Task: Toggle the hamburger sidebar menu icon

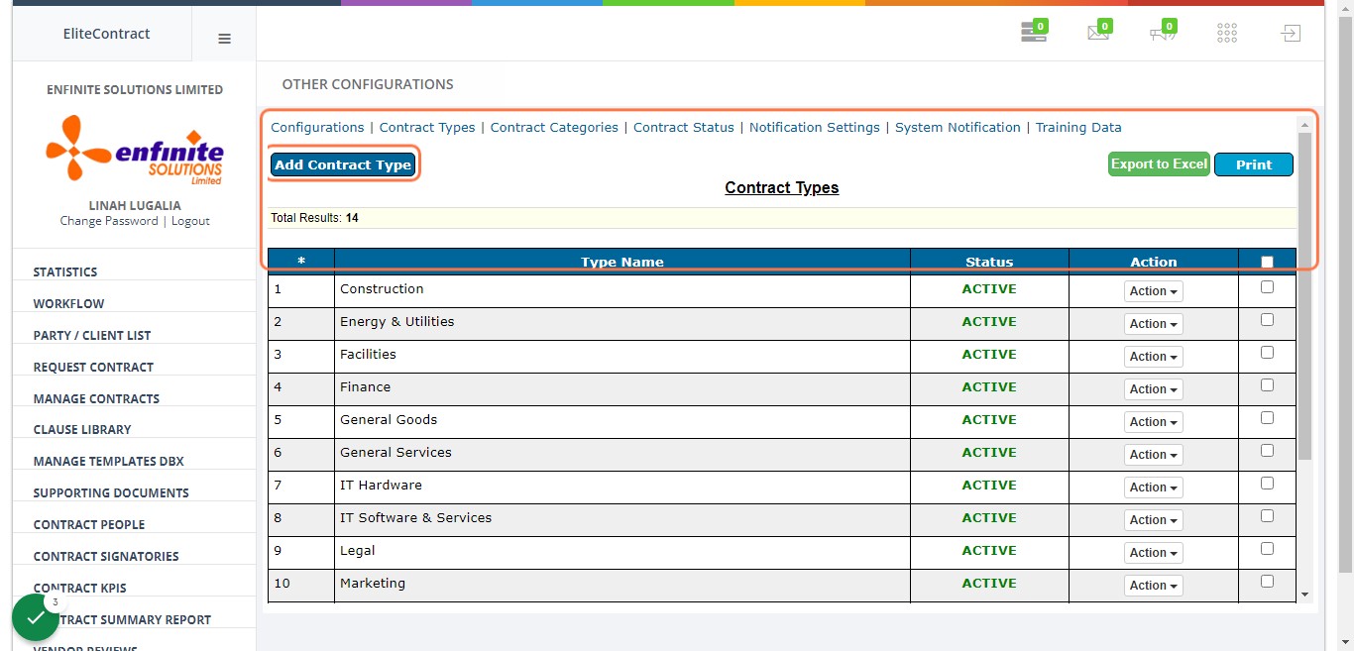Action: coord(224,39)
